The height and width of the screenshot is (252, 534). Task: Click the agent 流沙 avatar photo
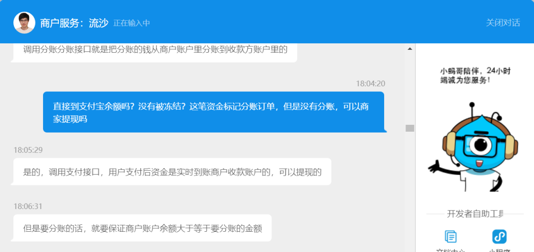coord(24,23)
